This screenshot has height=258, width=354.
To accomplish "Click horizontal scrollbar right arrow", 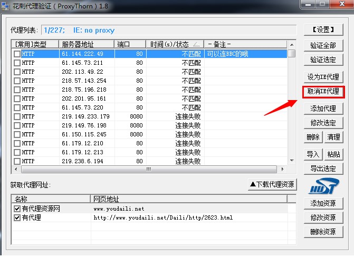I will (282, 169).
